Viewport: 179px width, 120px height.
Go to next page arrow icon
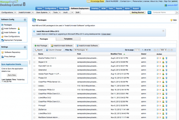point(169,50)
